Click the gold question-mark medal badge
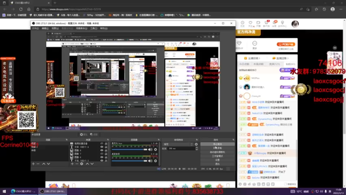Viewport: 346px width, 195px height. coord(301,90)
